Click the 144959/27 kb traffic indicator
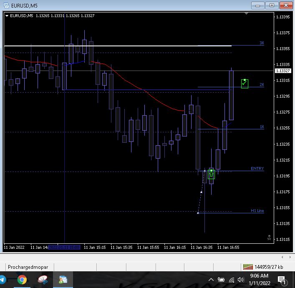295x288 pixels. coord(269,267)
